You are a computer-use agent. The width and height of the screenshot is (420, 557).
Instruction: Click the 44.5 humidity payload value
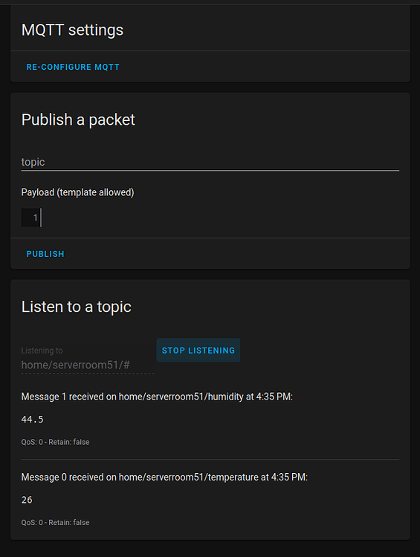tap(33, 419)
